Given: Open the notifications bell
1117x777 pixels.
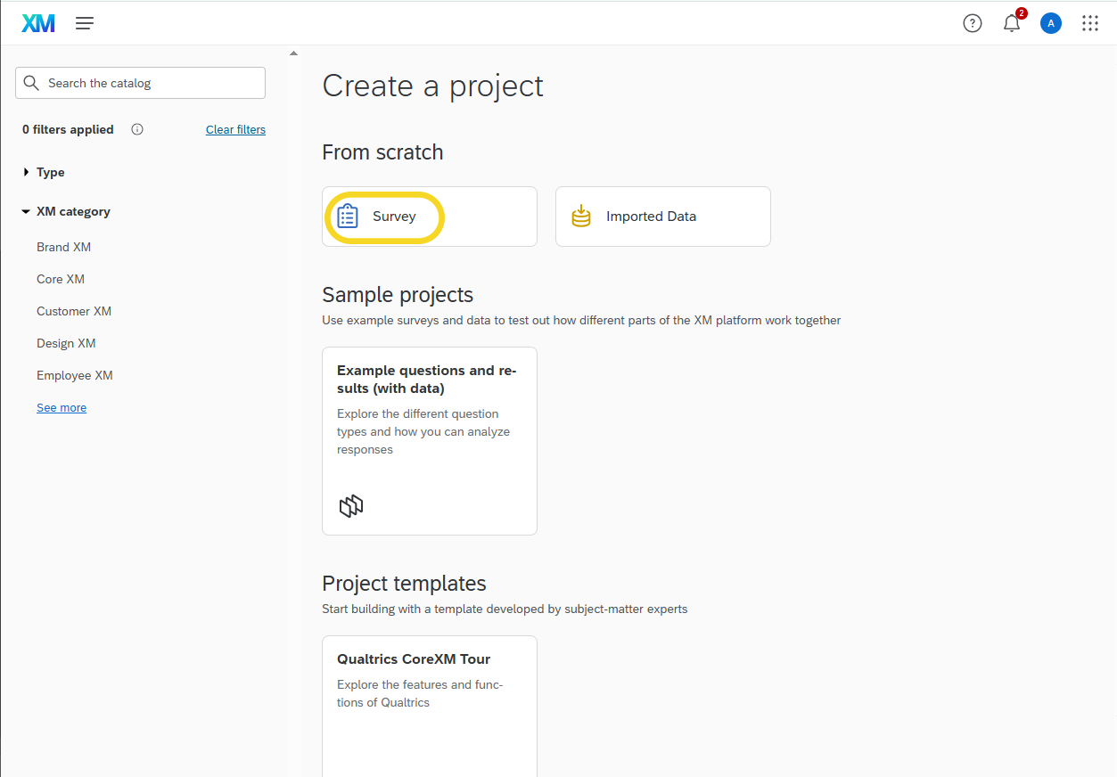Looking at the screenshot, I should [1011, 24].
